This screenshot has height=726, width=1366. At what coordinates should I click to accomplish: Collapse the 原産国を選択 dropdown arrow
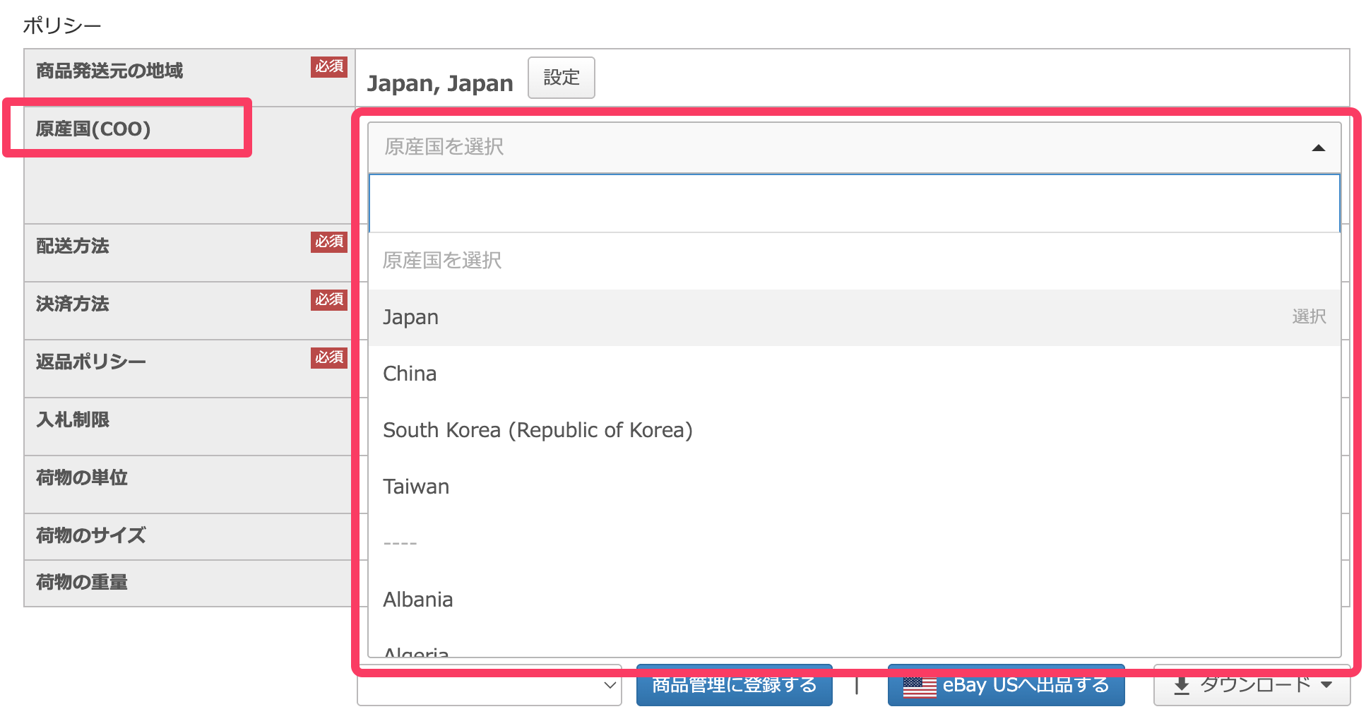(x=1317, y=148)
